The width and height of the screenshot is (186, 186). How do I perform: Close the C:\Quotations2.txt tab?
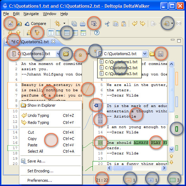point(53,41)
